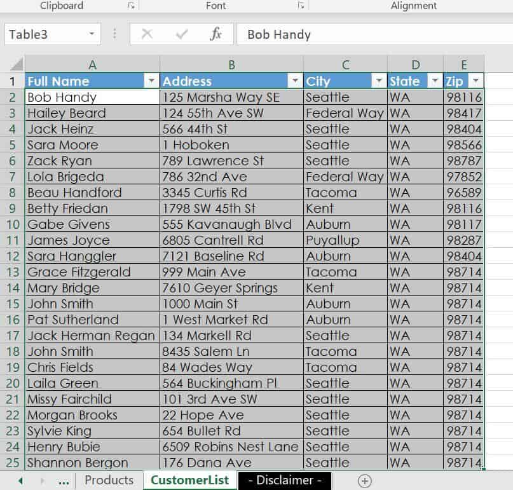The height and width of the screenshot is (490, 513).
Task: Open Font group dialog launcher
Action: tap(301, 6)
